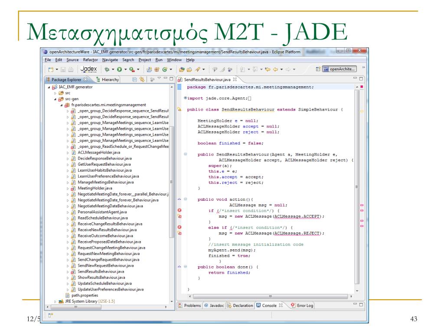Select MeetingHolder.java in Package Explorer
Viewport: 444px width, 333px height.
[x=95, y=188]
